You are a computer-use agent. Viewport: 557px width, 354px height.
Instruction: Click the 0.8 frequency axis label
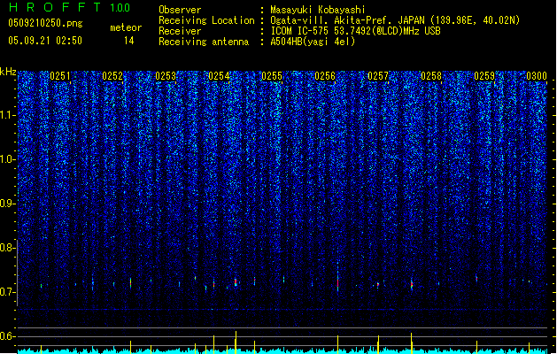tap(7, 248)
